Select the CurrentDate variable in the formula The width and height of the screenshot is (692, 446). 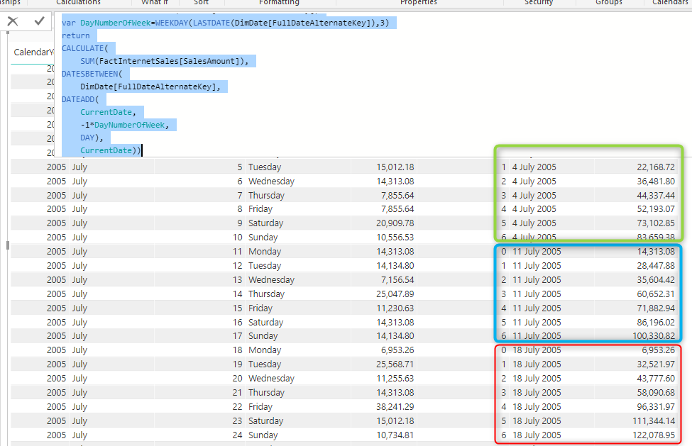coord(109,112)
